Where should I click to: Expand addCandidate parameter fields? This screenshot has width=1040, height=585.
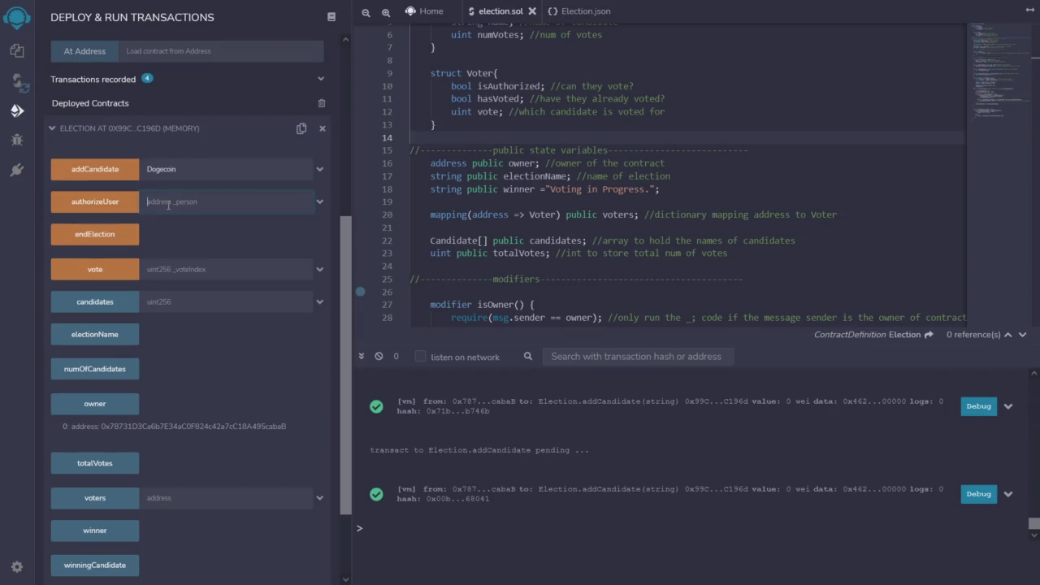(320, 169)
